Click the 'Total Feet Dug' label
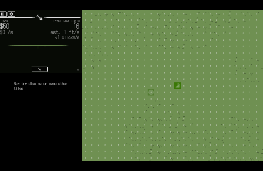Image resolution: width=263 pixels, height=171 pixels. [x=64, y=21]
